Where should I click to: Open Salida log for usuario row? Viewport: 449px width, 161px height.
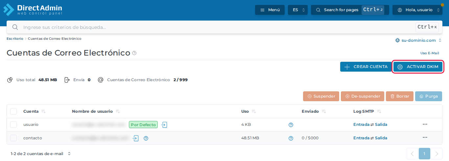pyautogui.click(x=381, y=125)
